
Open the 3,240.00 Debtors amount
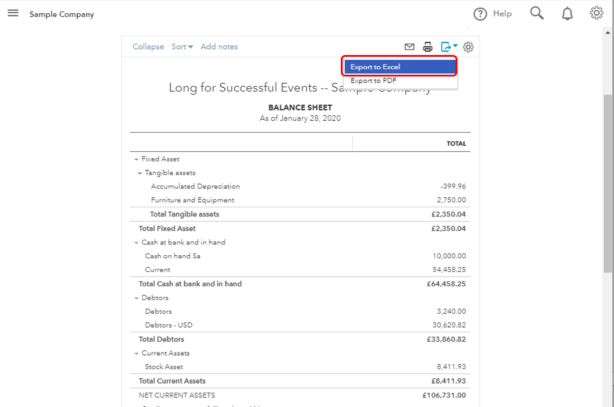coord(451,311)
